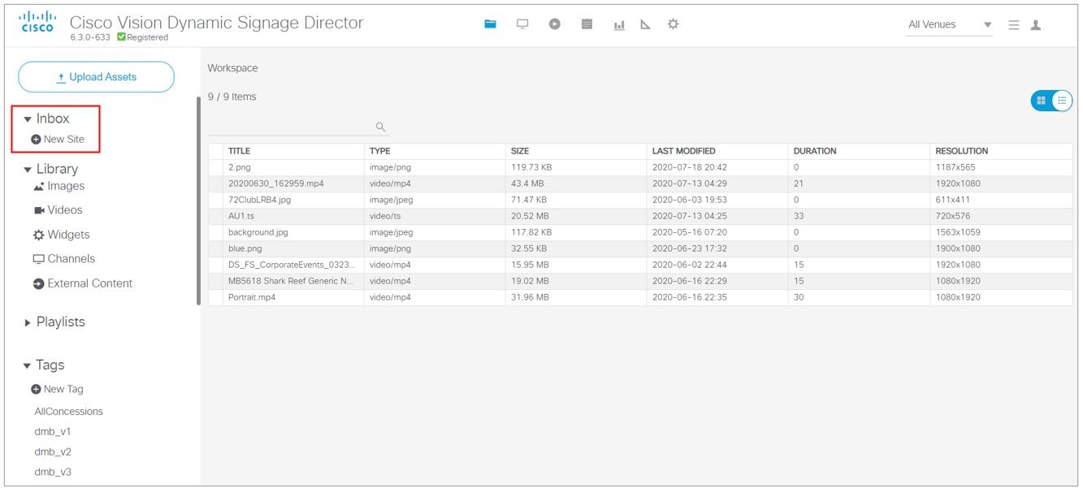Screen dimensions: 1083x492
Task: Click the New Tag plus icon
Action: (x=36, y=390)
